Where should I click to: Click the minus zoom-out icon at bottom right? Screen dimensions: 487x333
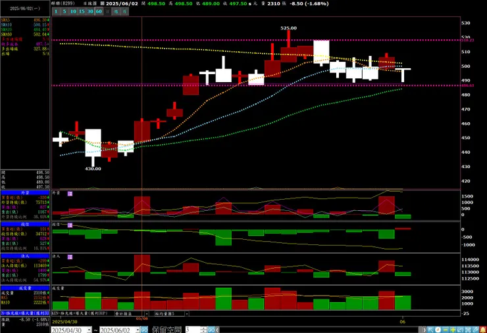446,330
